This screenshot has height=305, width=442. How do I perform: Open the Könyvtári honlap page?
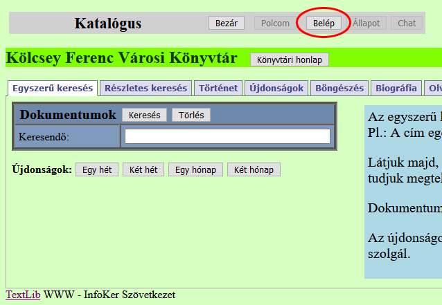pos(290,59)
